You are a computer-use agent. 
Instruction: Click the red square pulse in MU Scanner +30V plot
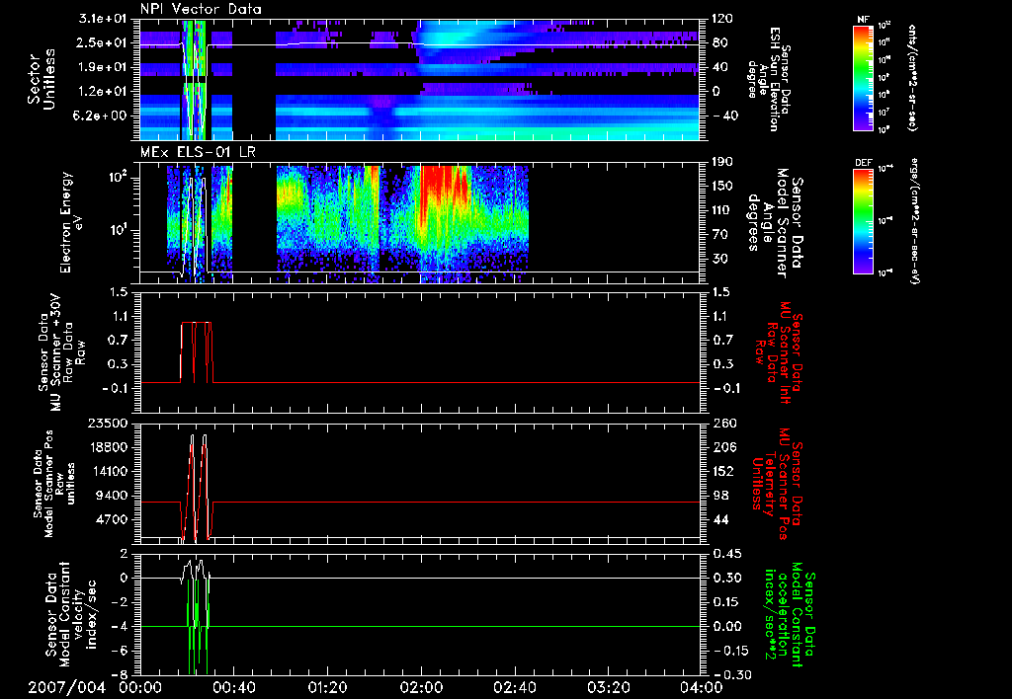(197, 352)
